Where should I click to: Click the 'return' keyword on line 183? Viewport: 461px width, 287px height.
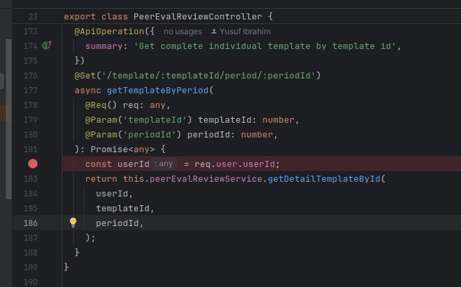[x=101, y=178]
